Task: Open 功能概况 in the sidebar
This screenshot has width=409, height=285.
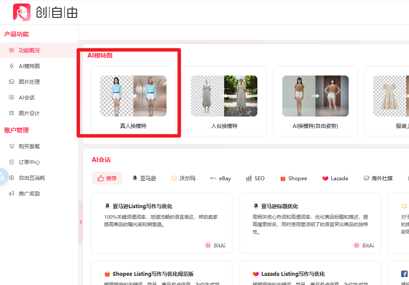Action: tap(39, 50)
